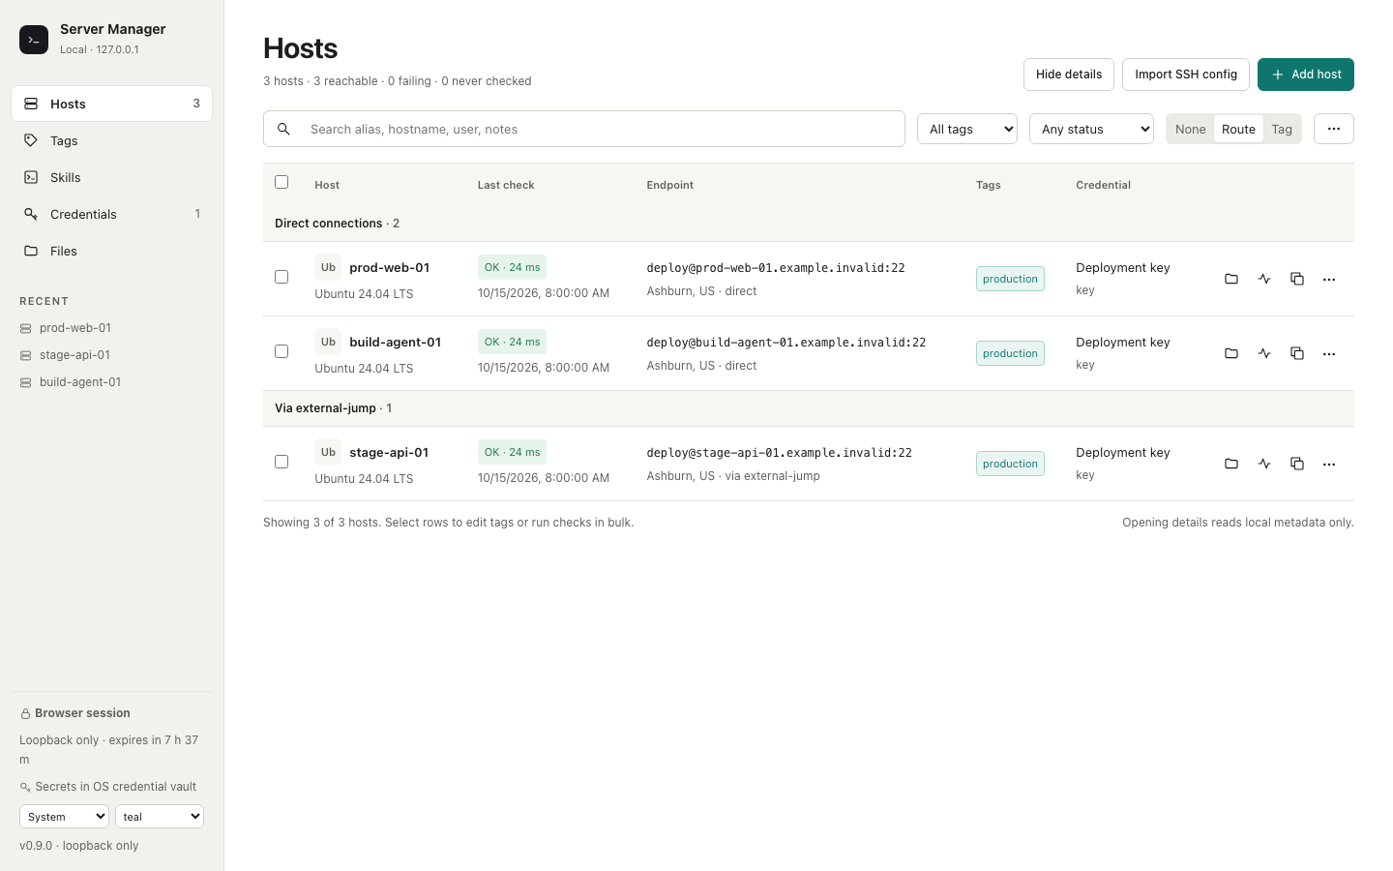
Task: Click the Hide details button
Action: click(1069, 75)
